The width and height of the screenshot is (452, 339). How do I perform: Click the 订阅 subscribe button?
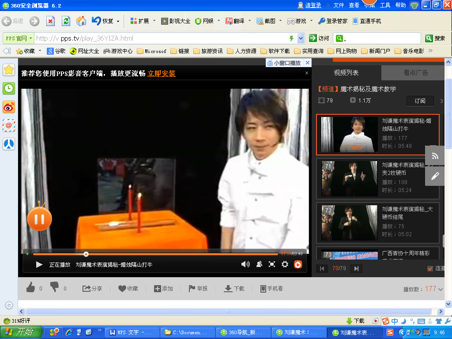click(x=420, y=101)
